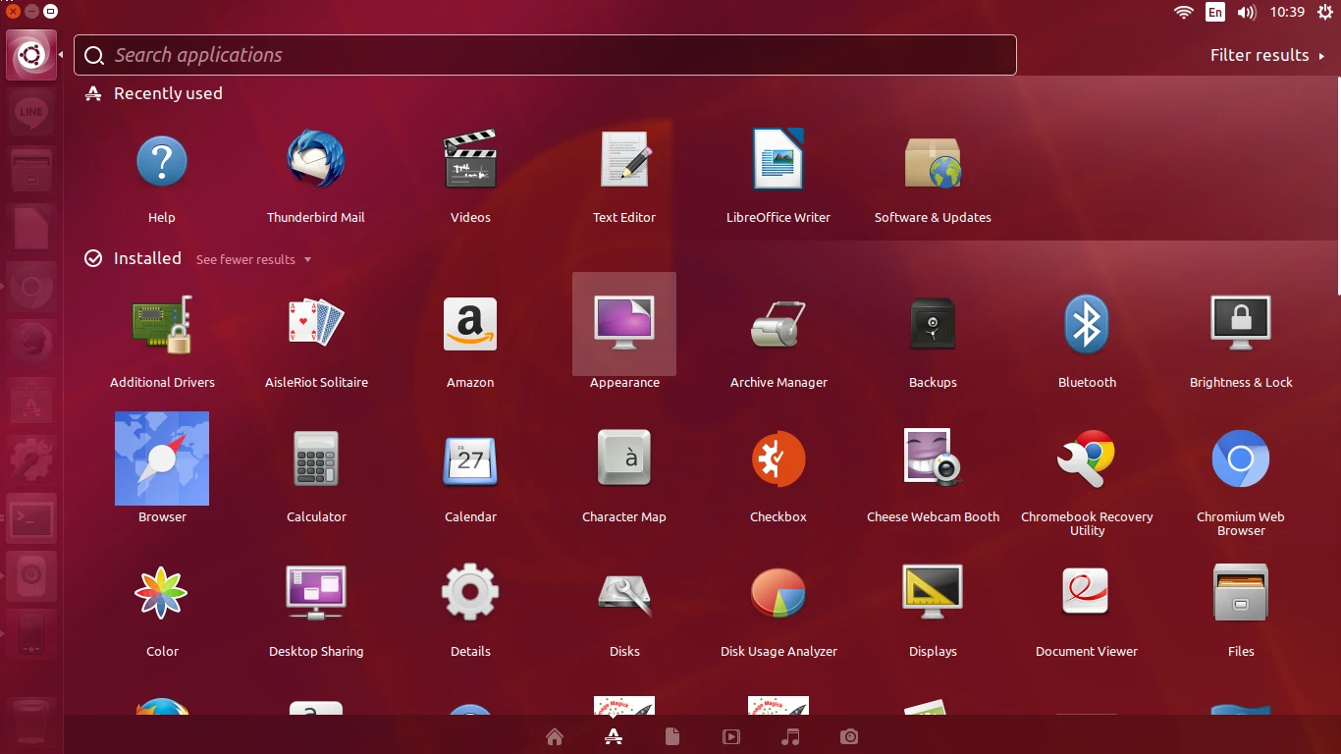The image size is (1341, 754).
Task: Open the Calendar app
Action: tap(470, 459)
